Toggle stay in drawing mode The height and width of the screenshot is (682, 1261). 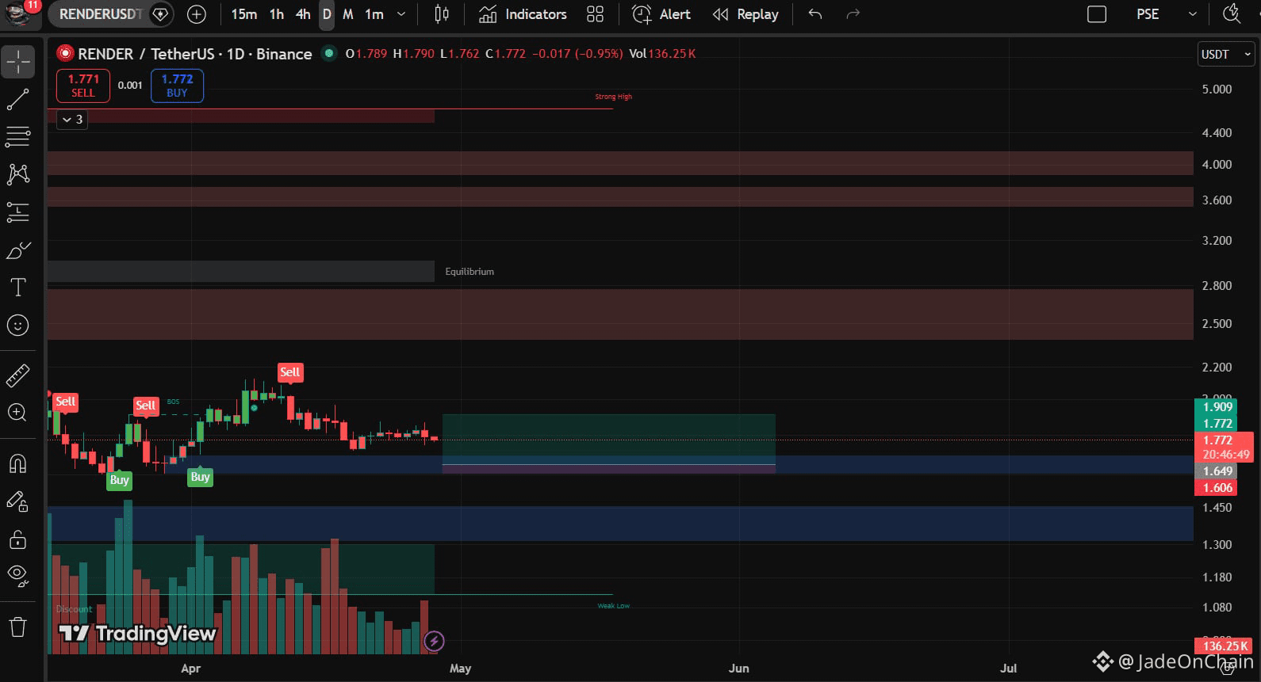click(17, 501)
